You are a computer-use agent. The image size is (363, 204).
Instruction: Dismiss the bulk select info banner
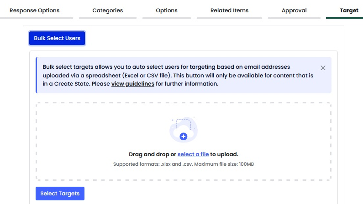(x=323, y=68)
